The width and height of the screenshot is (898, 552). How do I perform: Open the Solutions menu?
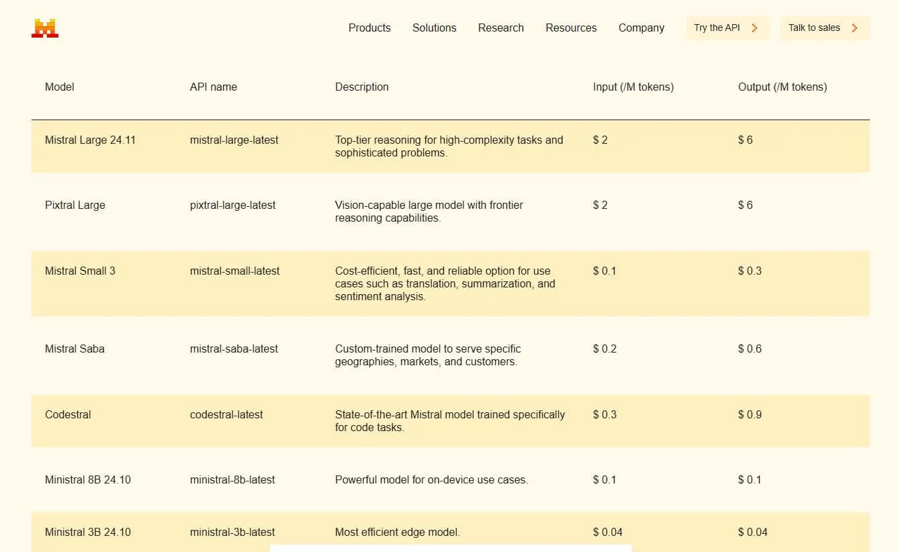click(x=434, y=28)
